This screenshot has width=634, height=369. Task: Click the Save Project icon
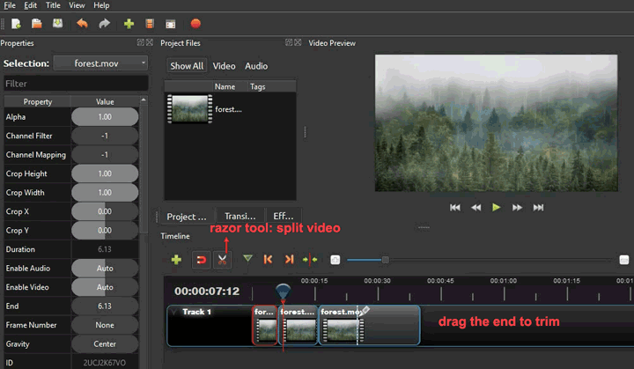[57, 24]
